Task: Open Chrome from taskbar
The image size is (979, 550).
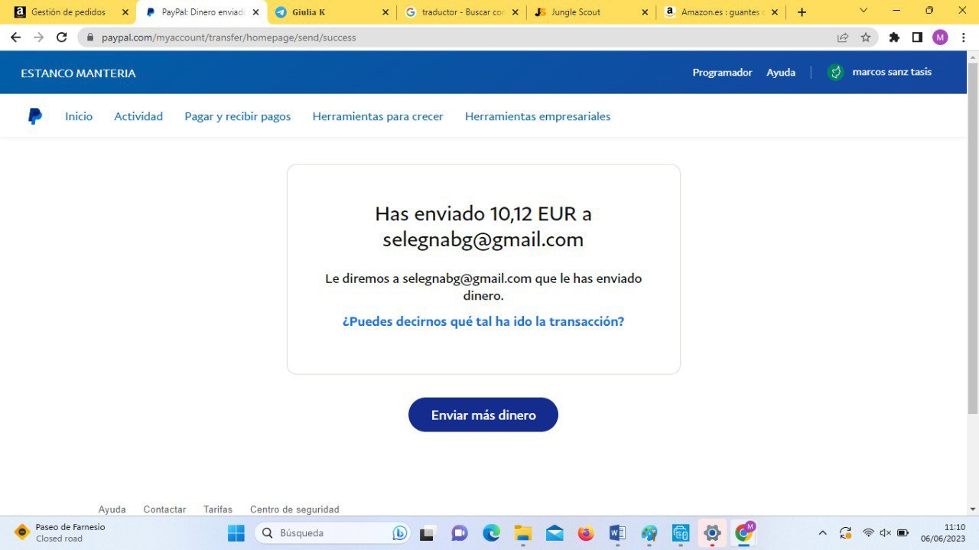Action: (744, 532)
